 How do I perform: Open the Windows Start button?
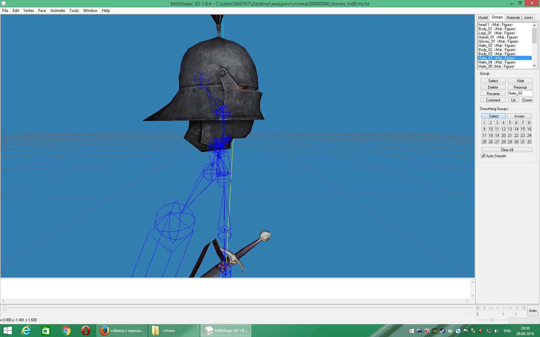[7, 331]
